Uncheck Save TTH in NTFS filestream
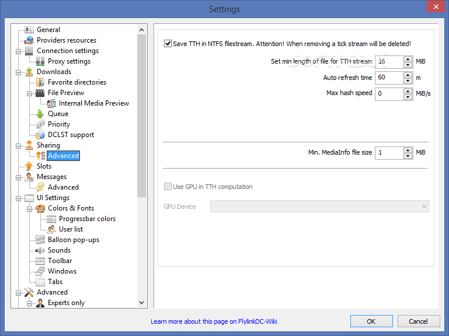The width and height of the screenshot is (449, 336). click(168, 44)
